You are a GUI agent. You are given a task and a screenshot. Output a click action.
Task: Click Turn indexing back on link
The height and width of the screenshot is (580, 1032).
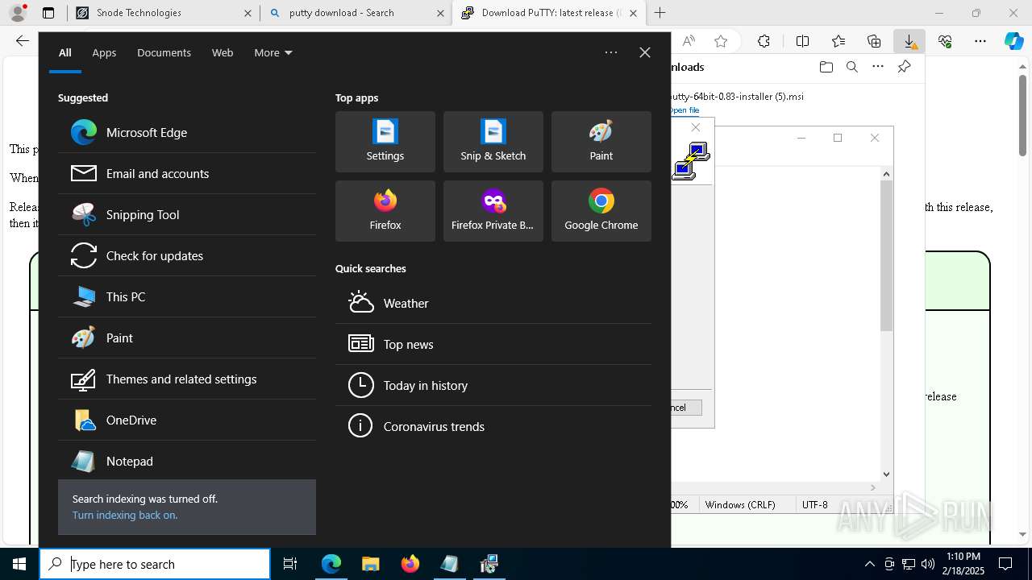coord(125,515)
